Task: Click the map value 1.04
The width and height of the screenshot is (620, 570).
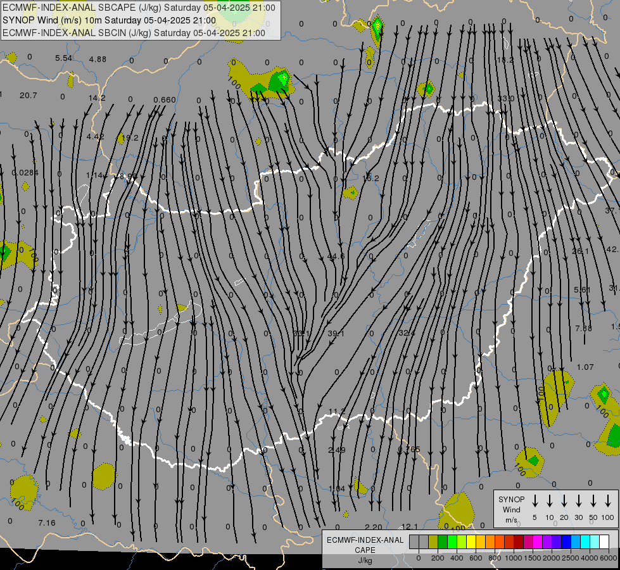Action: 337,488
